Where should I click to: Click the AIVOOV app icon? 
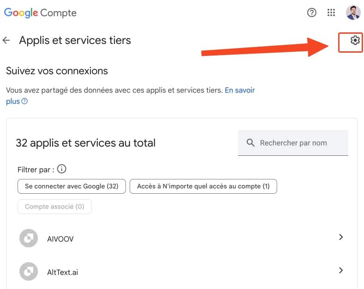[29, 238]
